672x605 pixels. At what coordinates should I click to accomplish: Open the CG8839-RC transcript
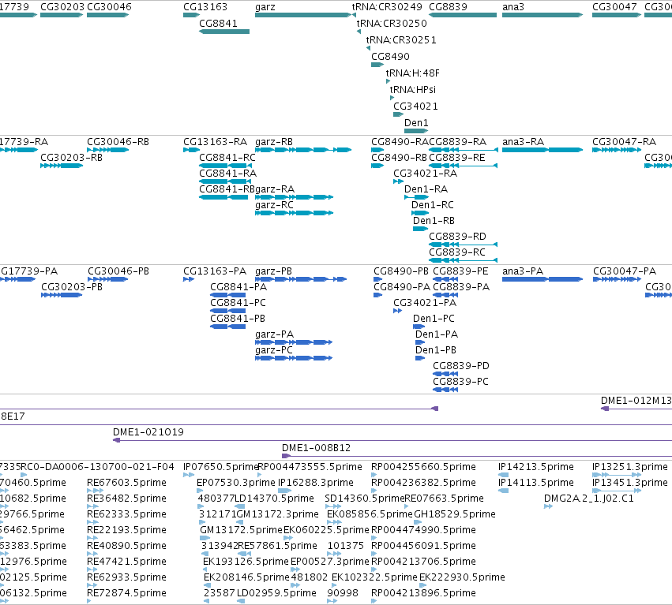pos(464,260)
